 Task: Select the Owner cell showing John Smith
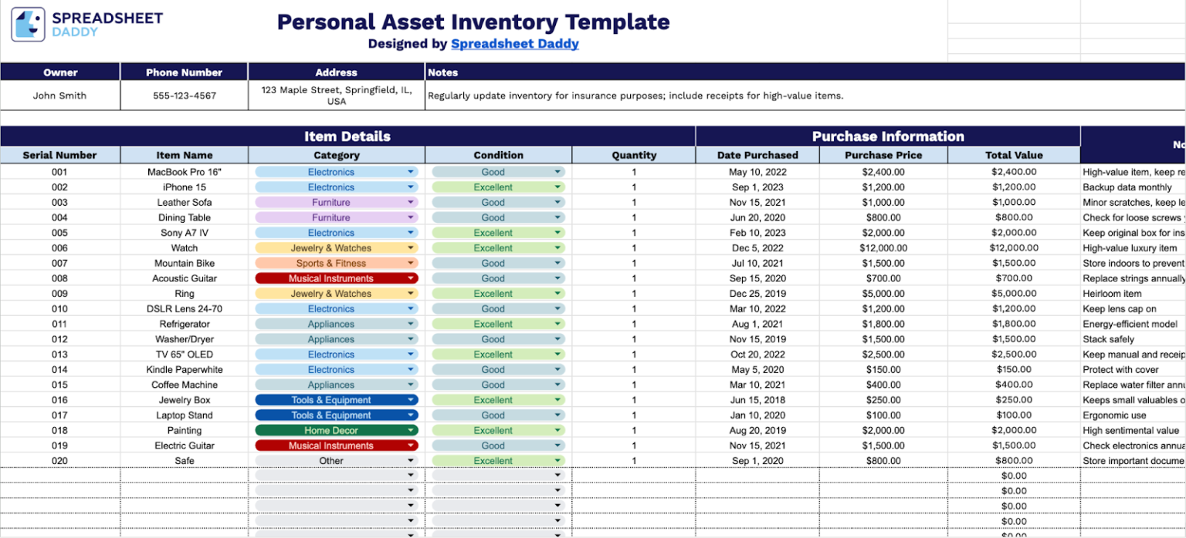coord(59,96)
